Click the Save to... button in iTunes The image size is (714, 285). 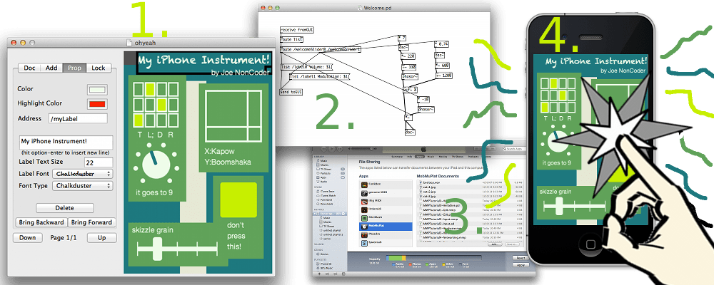512,244
